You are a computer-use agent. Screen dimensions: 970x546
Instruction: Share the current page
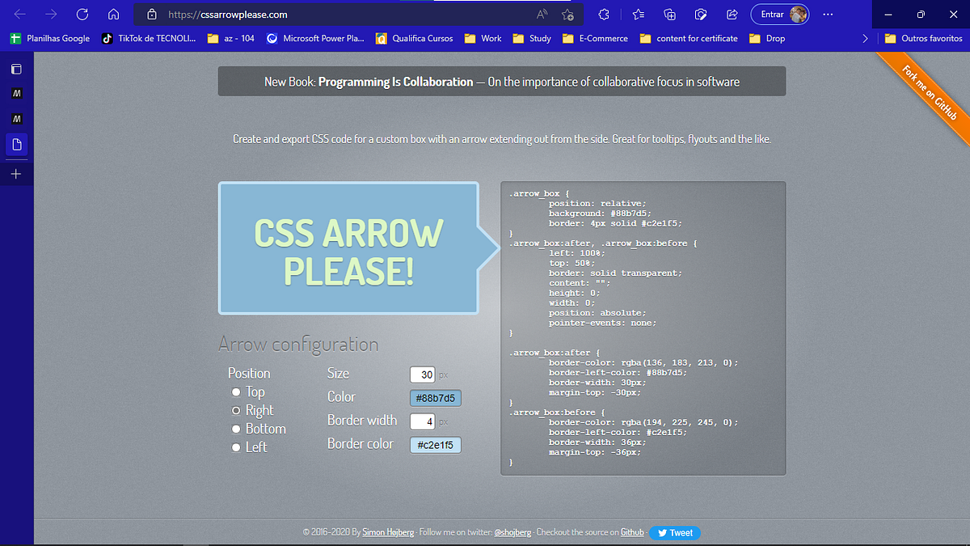click(x=732, y=14)
